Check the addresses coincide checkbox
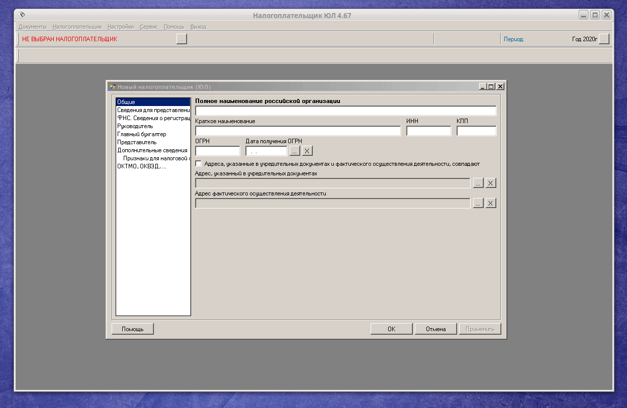Viewport: 627px width, 408px height. click(x=199, y=164)
